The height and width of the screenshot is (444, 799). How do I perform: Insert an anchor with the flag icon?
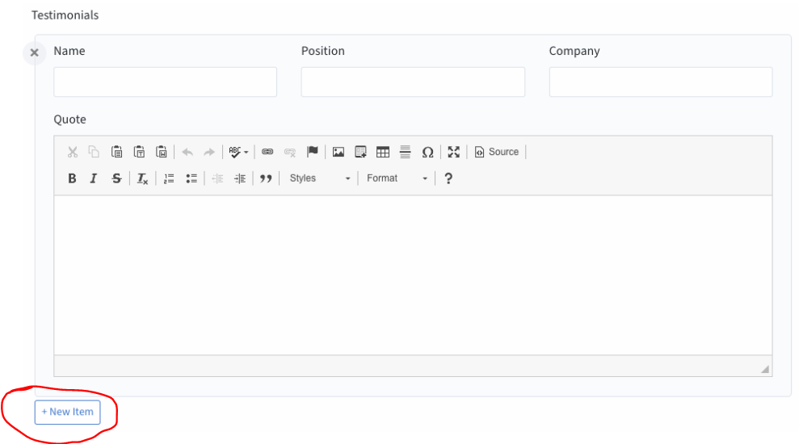(x=313, y=152)
